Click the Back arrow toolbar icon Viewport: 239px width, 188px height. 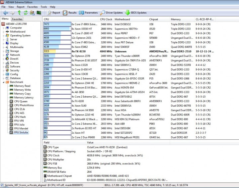click(6, 13)
